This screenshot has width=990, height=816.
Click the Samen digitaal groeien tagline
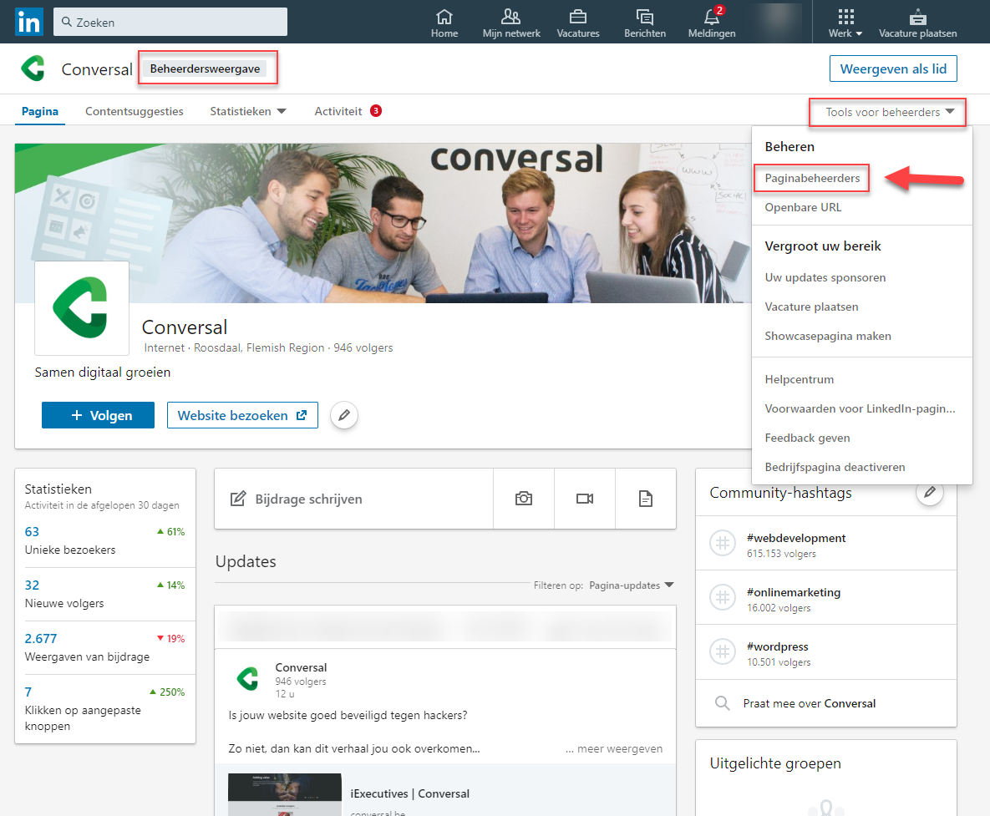[x=103, y=373]
